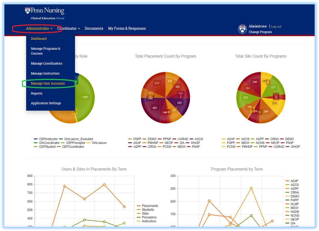The image size is (319, 231).
Task: Click the 800 peak point on Placements line
Action: (104, 185)
